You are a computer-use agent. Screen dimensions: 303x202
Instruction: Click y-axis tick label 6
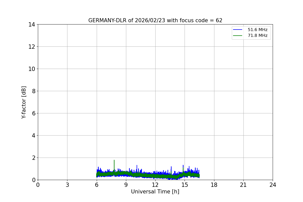click(x=34, y=113)
